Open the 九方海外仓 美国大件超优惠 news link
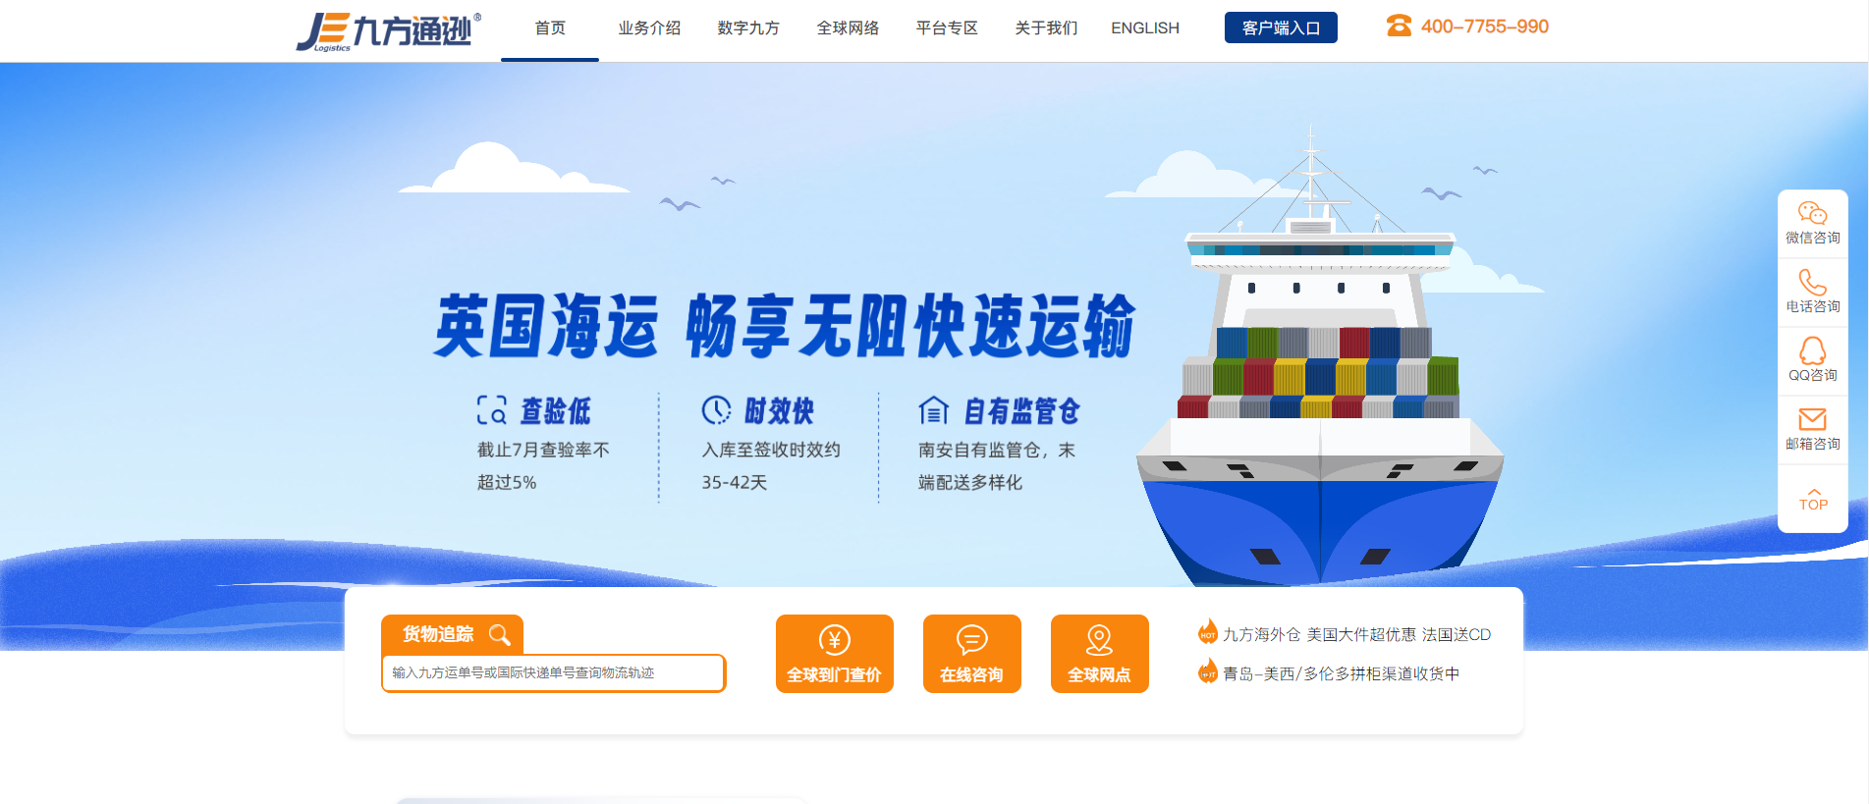 tap(1356, 635)
